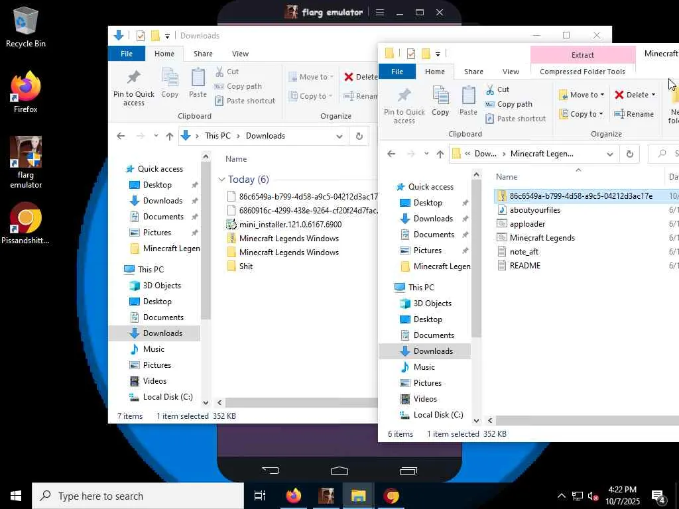Switch to View tab in Downloads window

coord(240,54)
